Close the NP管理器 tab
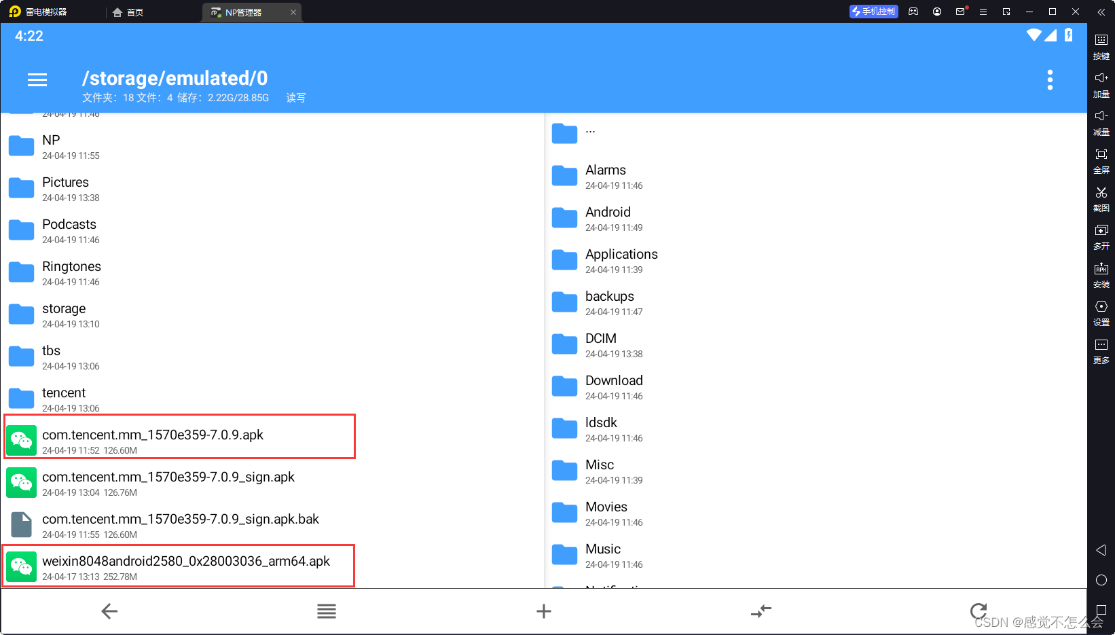The height and width of the screenshot is (635, 1115). tap(293, 12)
